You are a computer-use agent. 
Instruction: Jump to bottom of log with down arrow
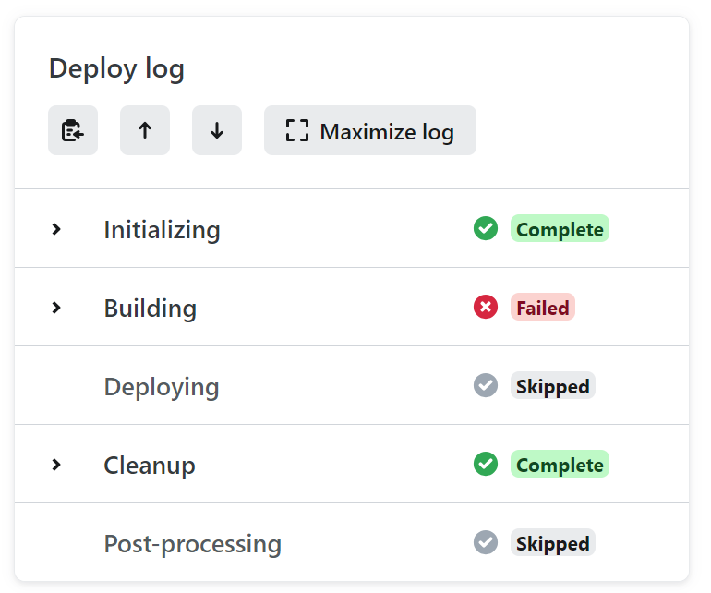pyautogui.click(x=217, y=130)
